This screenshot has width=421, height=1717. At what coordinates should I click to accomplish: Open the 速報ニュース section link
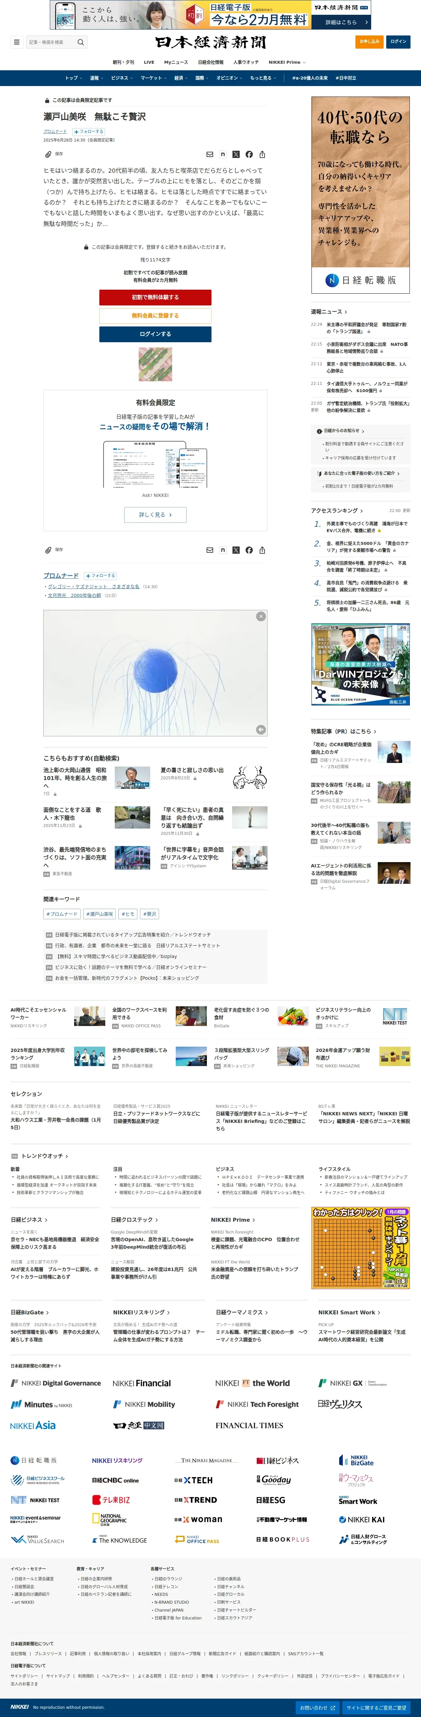coord(329,311)
